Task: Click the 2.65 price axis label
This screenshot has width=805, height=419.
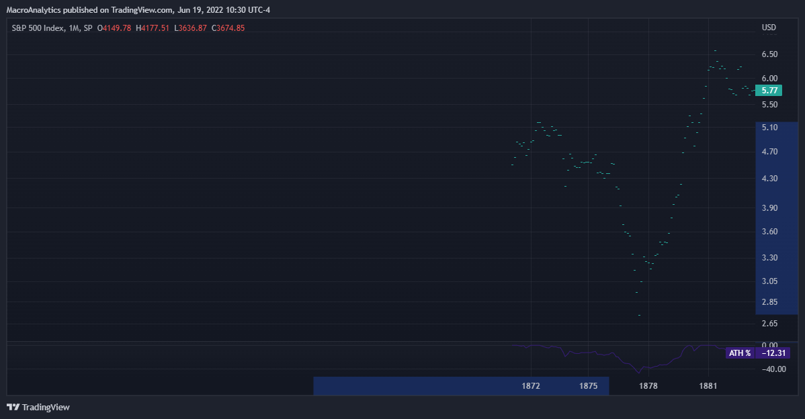Action: (769, 324)
